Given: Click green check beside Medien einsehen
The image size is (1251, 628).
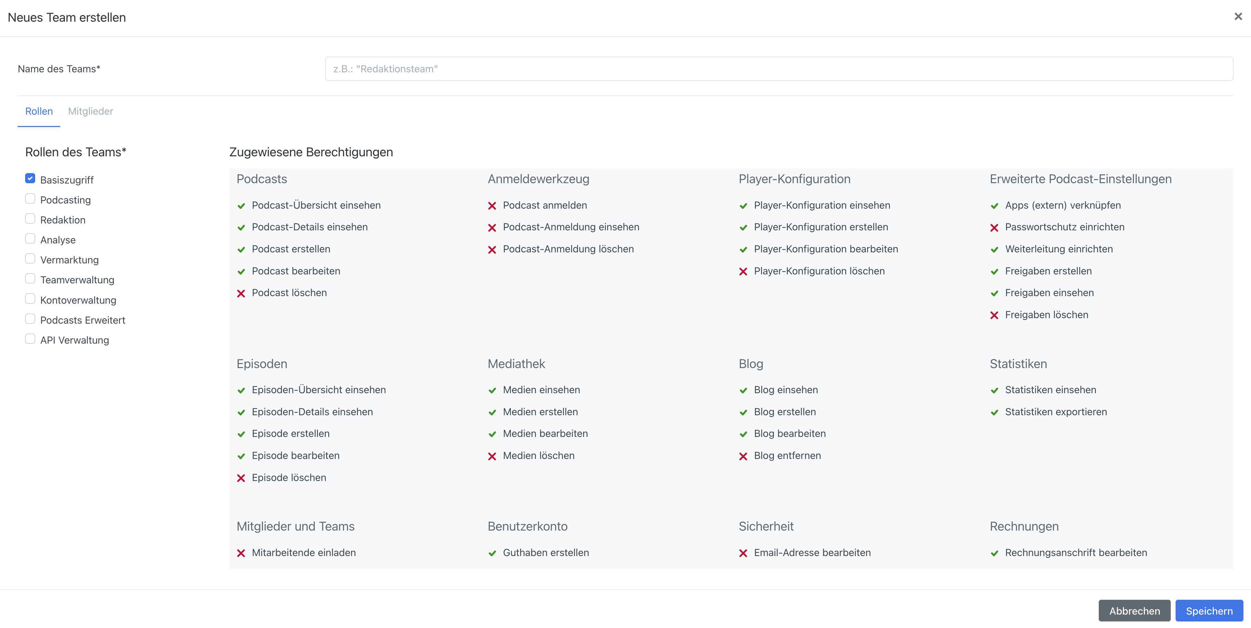Looking at the screenshot, I should pos(492,390).
